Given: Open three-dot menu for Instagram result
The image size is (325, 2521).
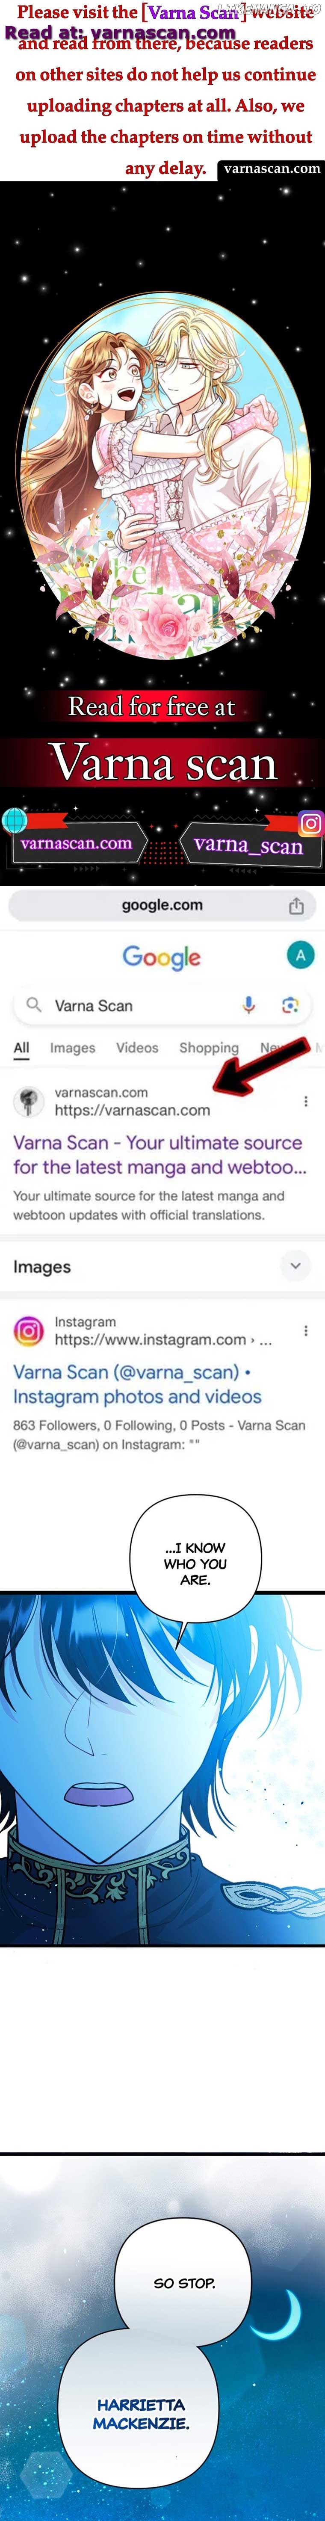Looking at the screenshot, I should point(305,1331).
